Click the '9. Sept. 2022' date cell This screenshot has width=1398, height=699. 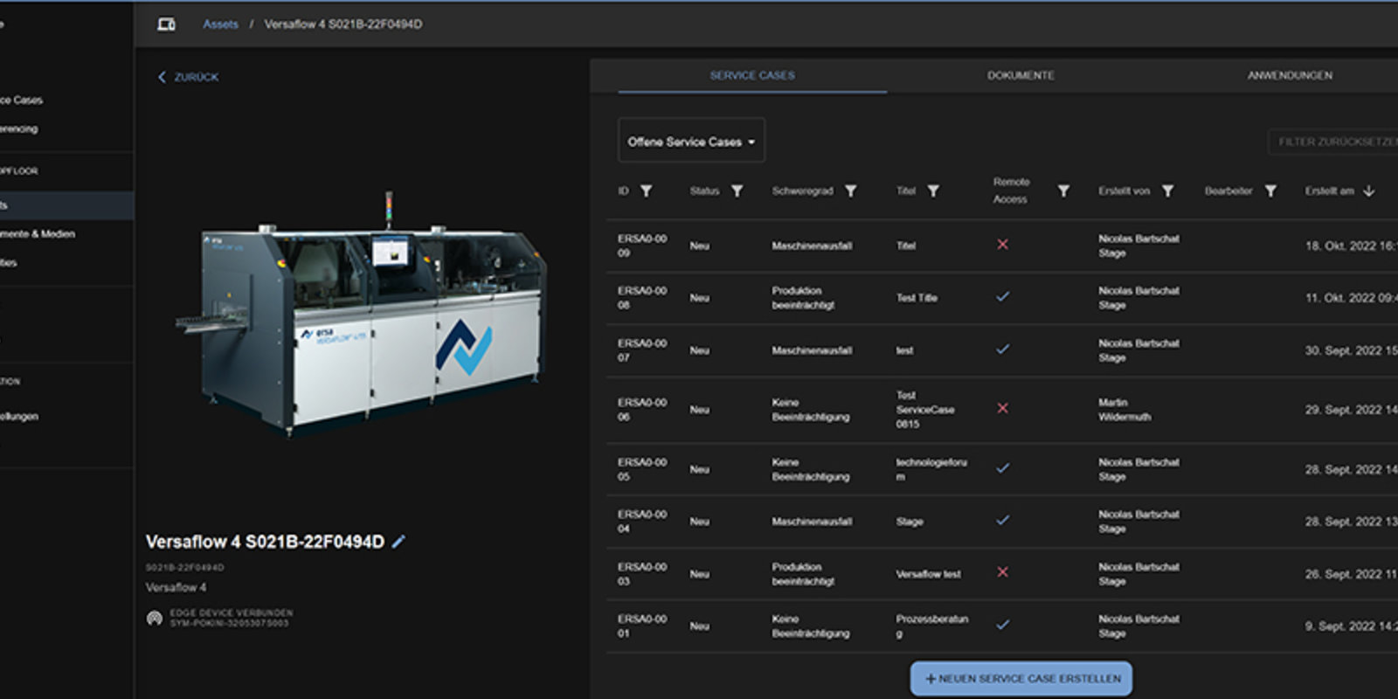pos(1351,626)
